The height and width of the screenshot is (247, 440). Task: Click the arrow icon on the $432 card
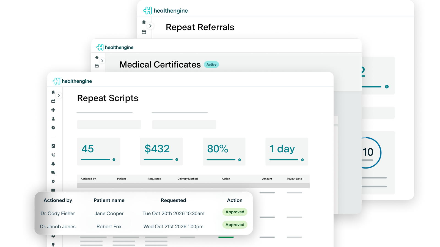pos(177,160)
